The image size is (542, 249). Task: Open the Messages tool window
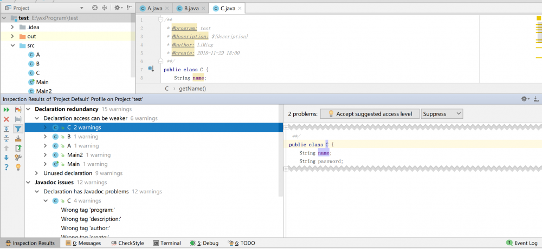pos(83,243)
